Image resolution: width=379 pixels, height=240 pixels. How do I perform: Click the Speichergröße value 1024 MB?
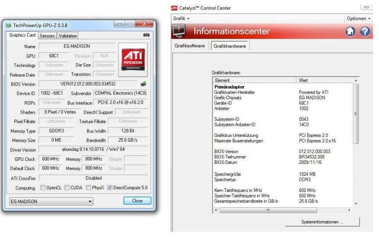pyautogui.click(x=307, y=174)
